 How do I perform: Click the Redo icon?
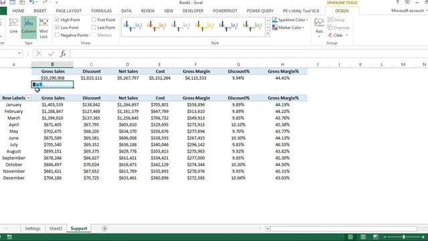point(45,3)
